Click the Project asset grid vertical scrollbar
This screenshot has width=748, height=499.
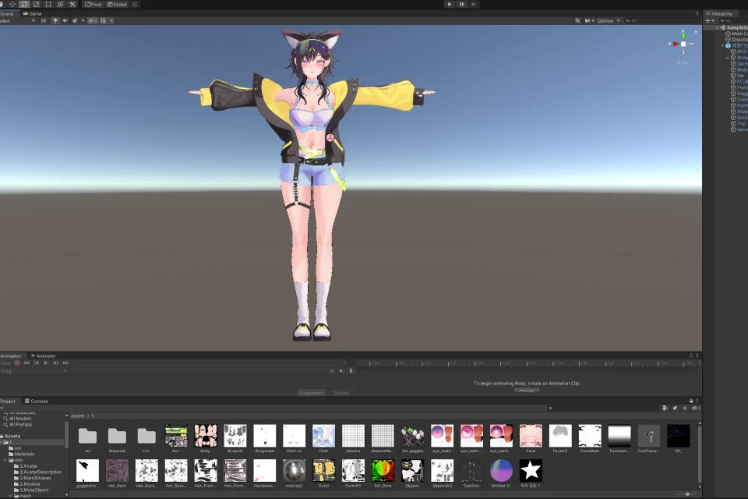click(700, 454)
